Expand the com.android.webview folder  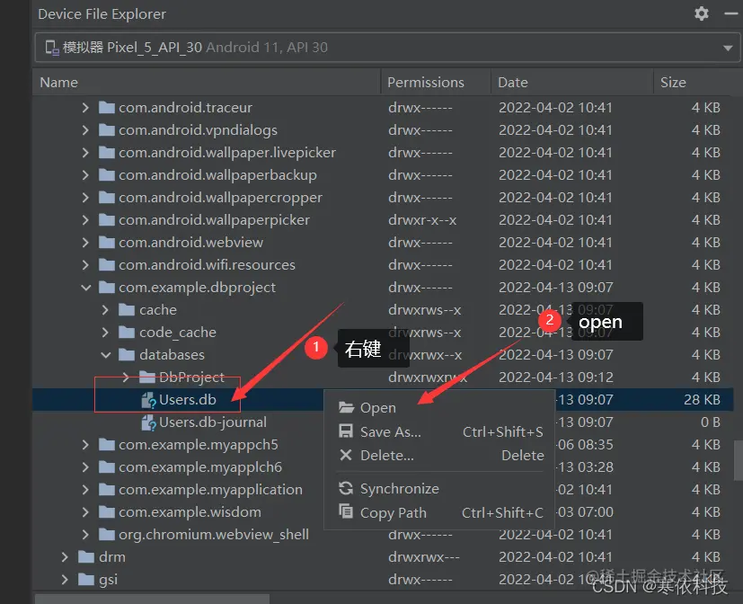[85, 243]
